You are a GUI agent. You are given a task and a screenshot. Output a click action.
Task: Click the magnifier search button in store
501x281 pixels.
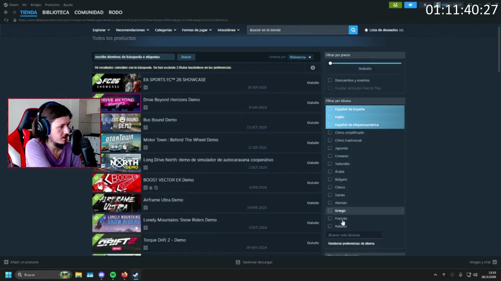[353, 30]
